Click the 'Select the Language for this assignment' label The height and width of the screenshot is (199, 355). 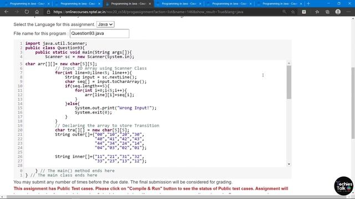(x=54, y=24)
